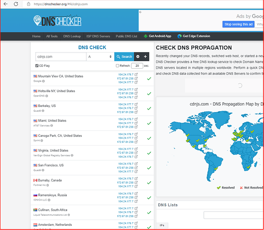264x230 pixels.
Task: Click the refresh seconds field showing 20
Action: click(x=137, y=65)
